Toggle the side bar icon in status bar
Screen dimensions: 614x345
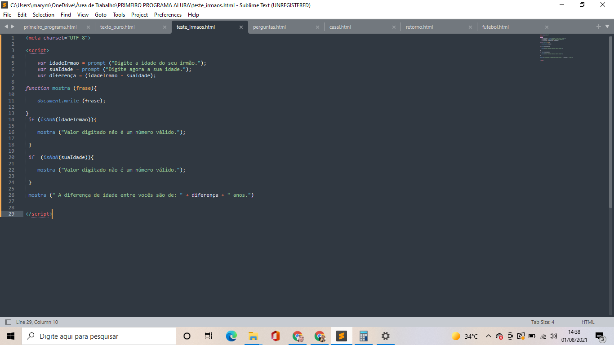point(8,322)
